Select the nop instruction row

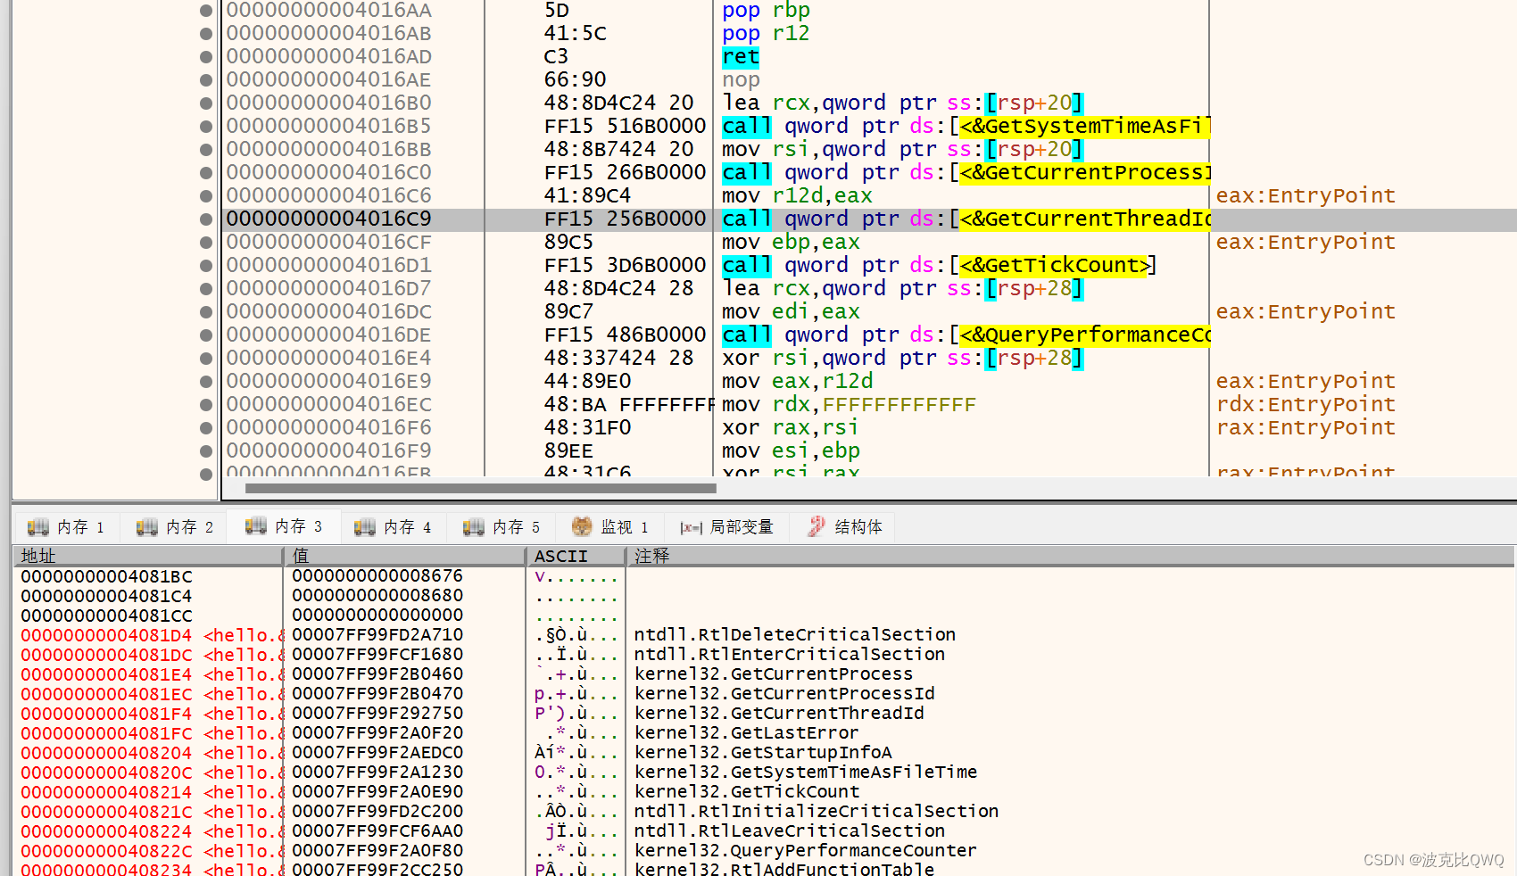(x=741, y=80)
